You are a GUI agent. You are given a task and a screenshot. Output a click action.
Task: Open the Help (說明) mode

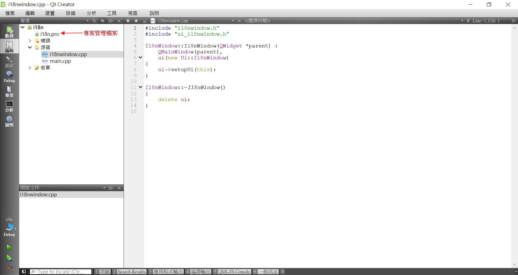click(x=9, y=121)
